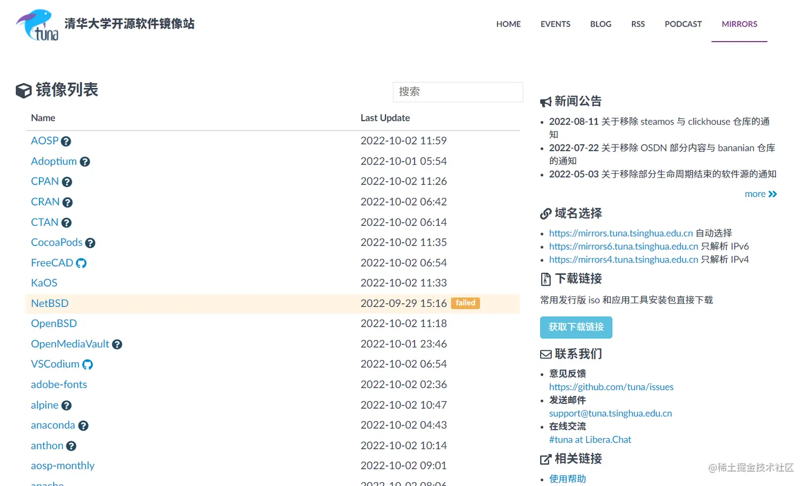Click the Last Update column header
Screen dimensions: 807x486
coord(385,118)
